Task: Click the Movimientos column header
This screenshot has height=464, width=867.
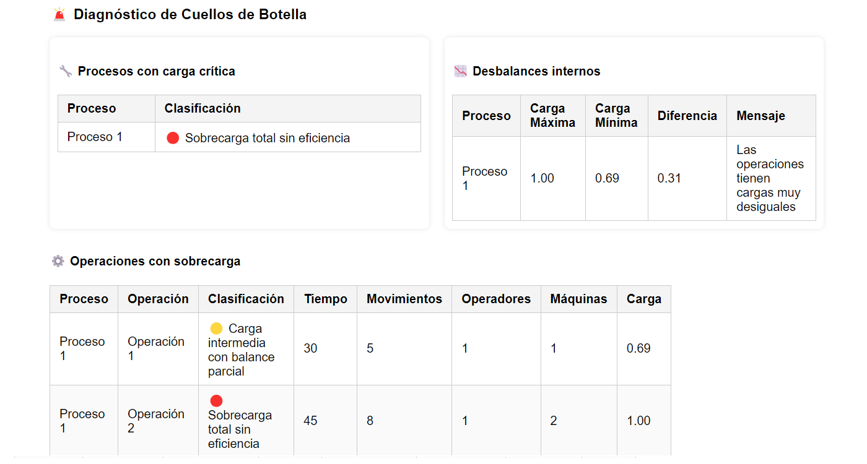Action: coord(404,299)
